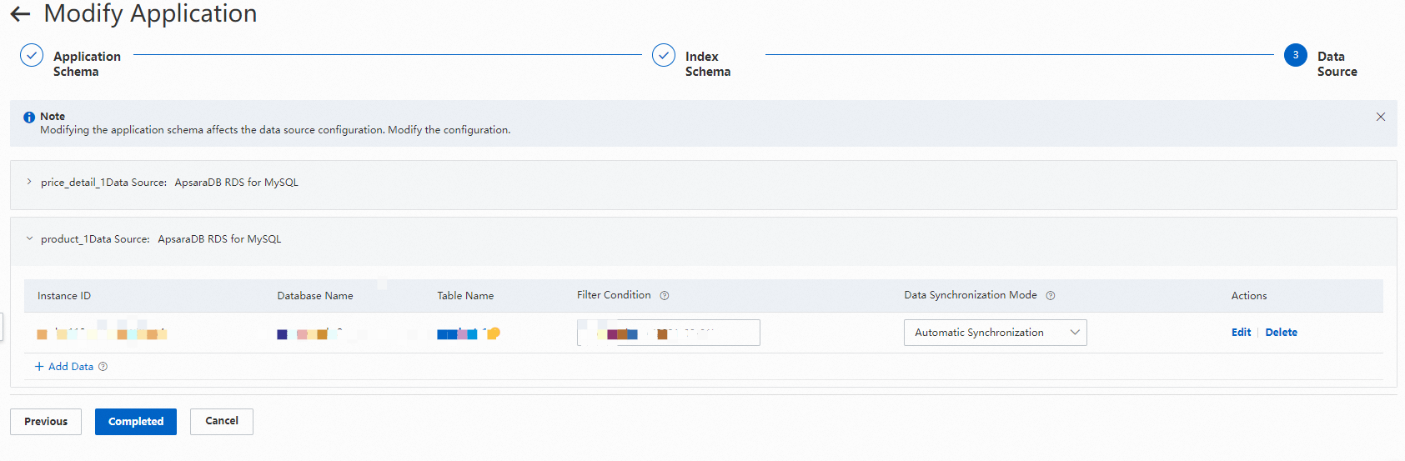The height and width of the screenshot is (461, 1405).
Task: Click the Filter Condition input field
Action: (668, 333)
